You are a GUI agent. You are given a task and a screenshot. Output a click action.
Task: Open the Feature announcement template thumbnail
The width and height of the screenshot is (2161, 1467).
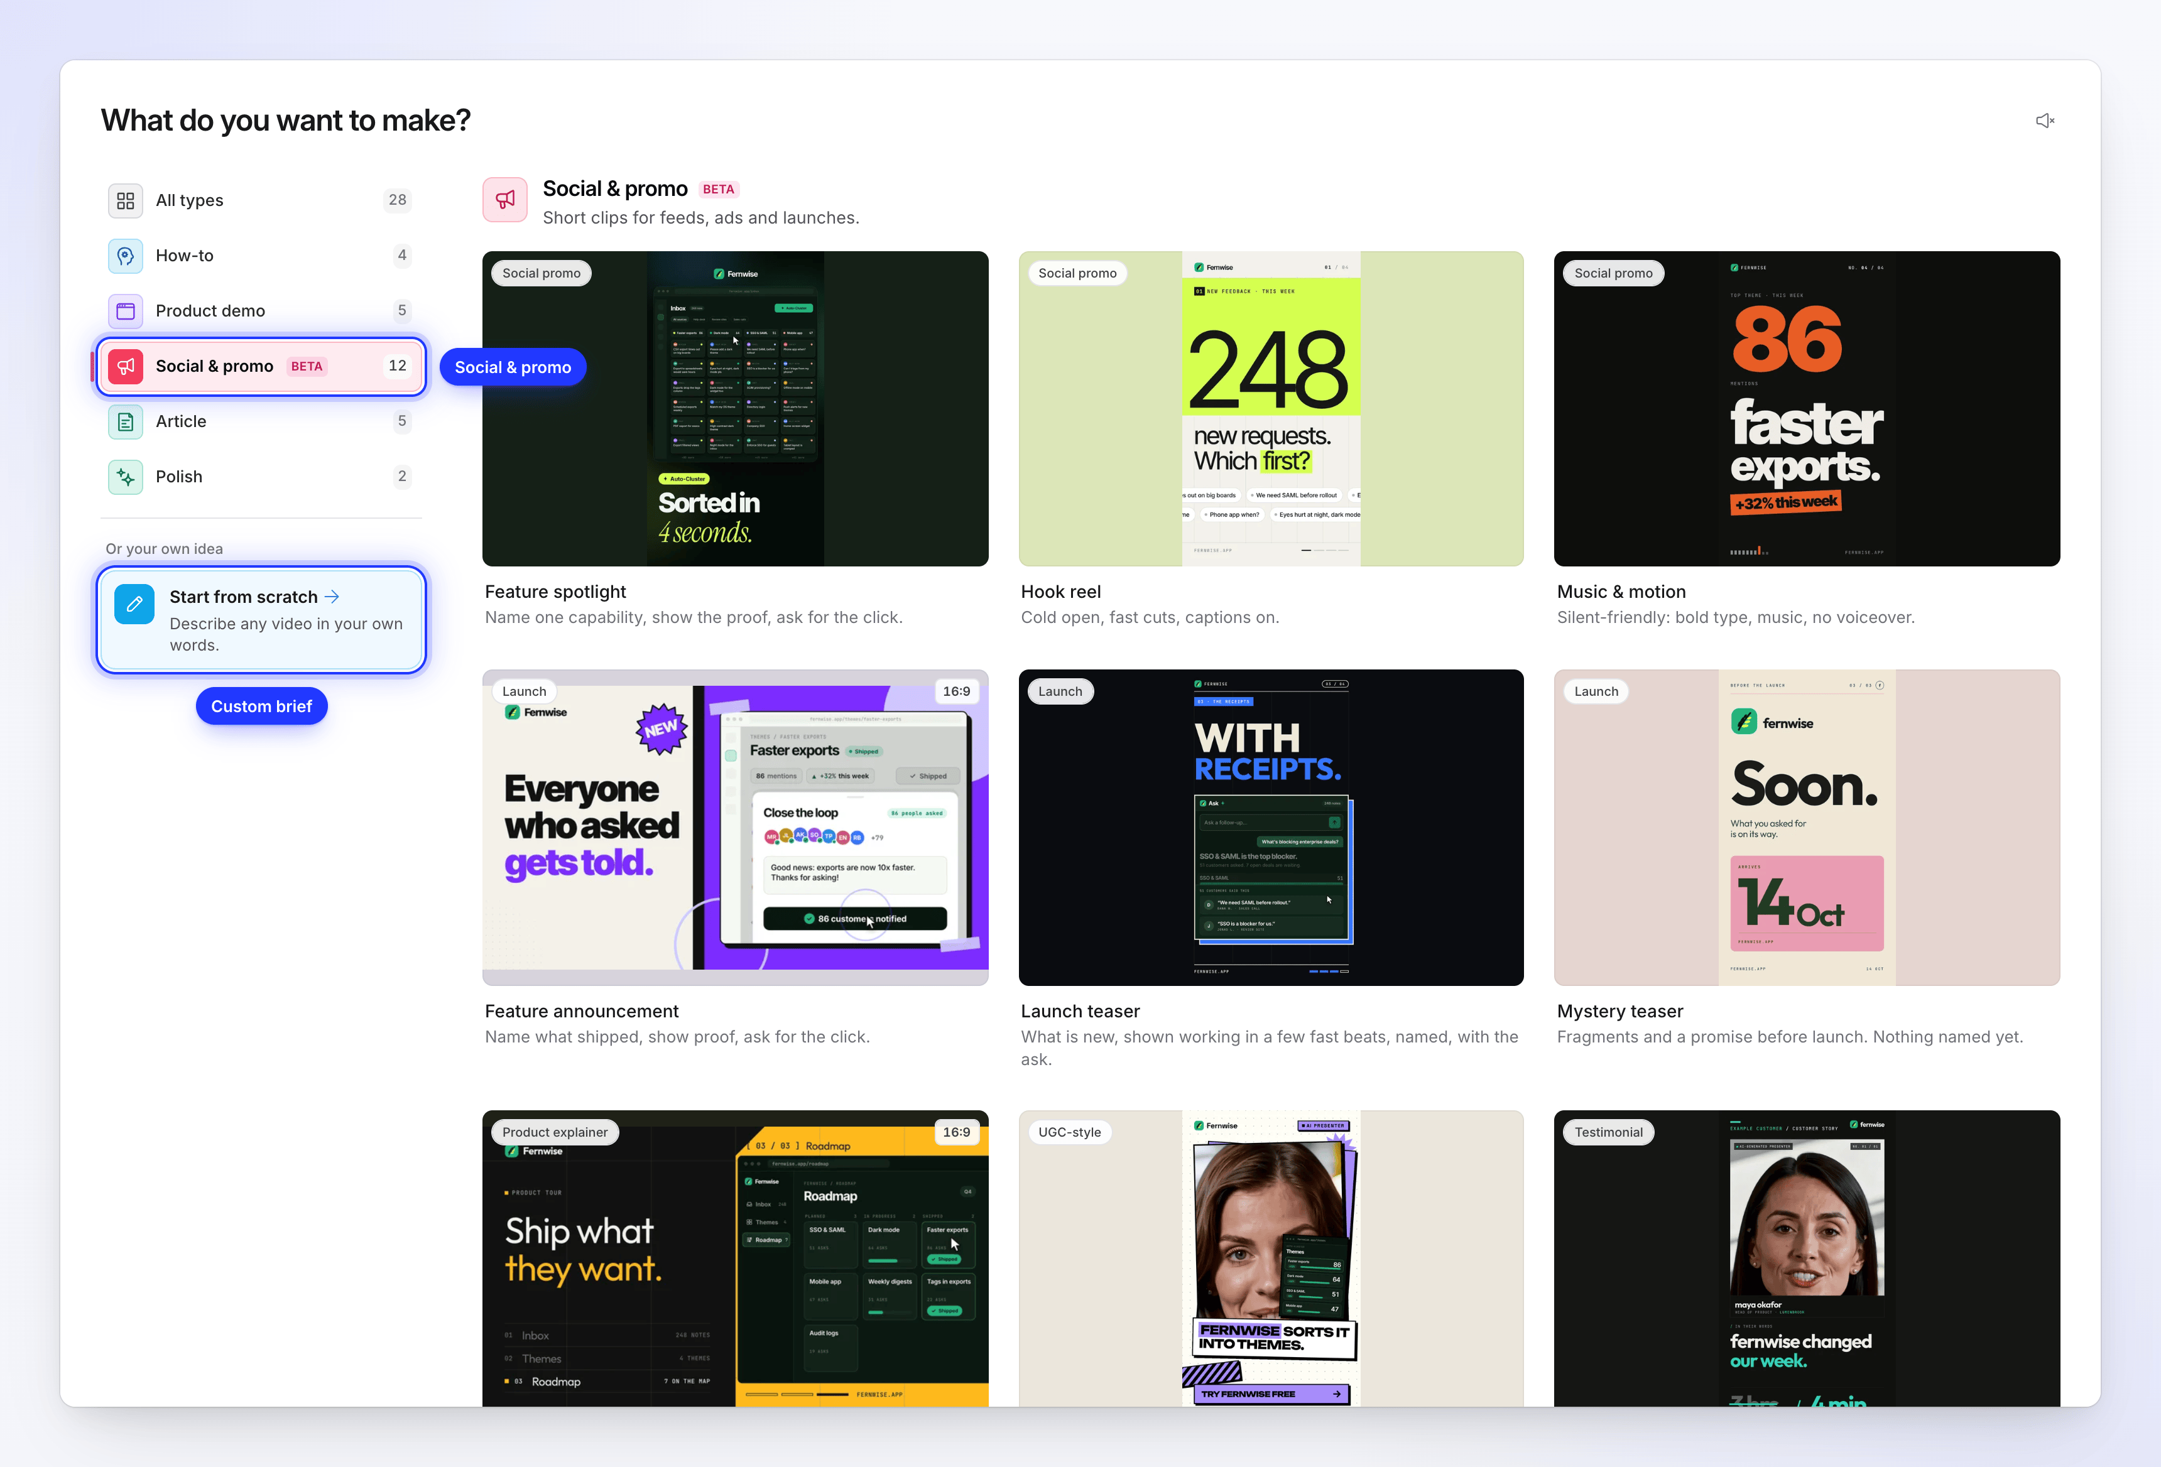(x=734, y=828)
